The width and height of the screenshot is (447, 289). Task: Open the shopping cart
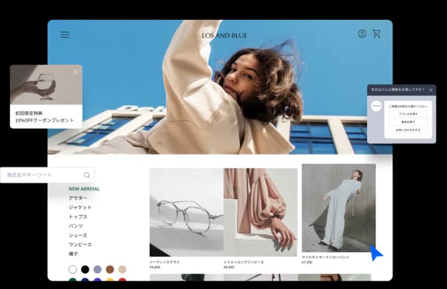click(377, 34)
